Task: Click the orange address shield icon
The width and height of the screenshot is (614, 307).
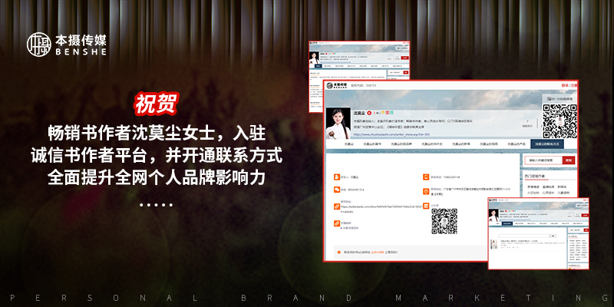Action: point(424,189)
